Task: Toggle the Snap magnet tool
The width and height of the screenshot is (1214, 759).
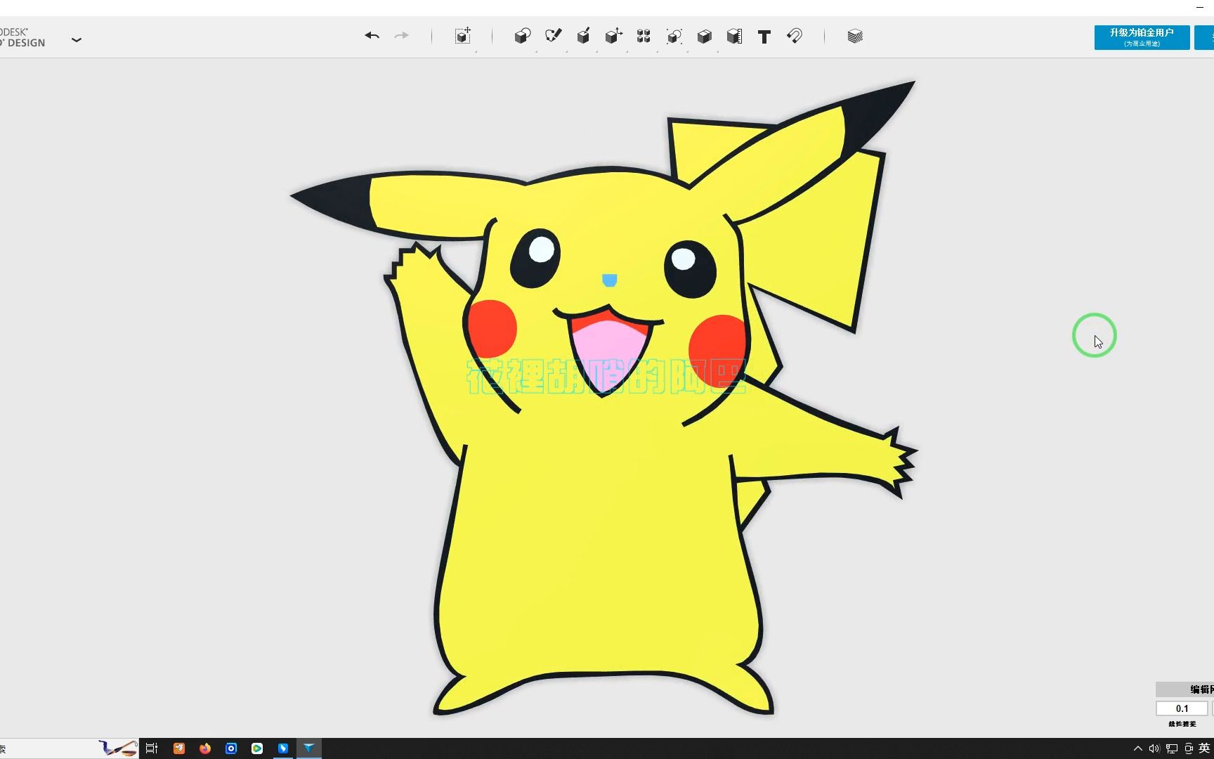Action: pyautogui.click(x=795, y=36)
